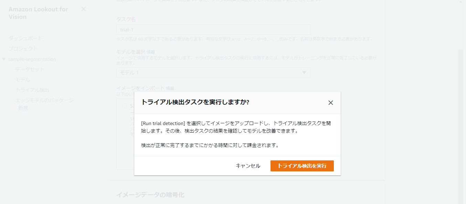
Task: Click the dialog title トライアル検出タスクを実行しますか?
Action: point(195,102)
